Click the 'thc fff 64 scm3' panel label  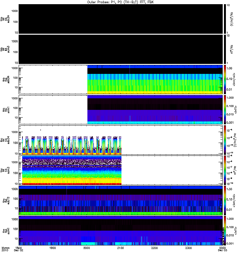pos(5,170)
